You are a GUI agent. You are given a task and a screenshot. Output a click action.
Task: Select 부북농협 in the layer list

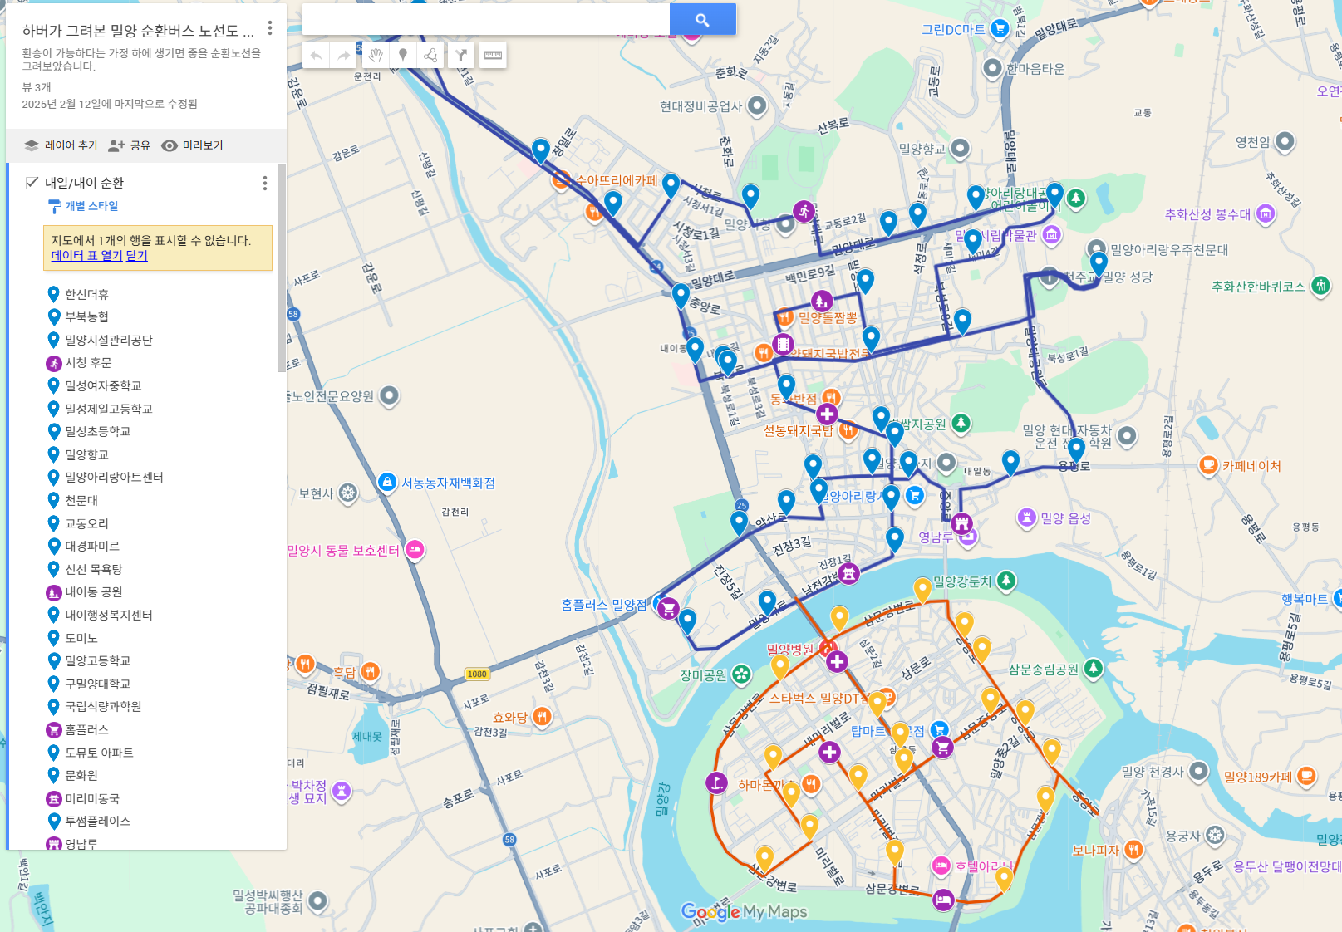point(86,317)
